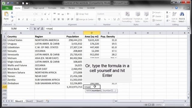Click the Orientation text-angle icon
The width and height of the screenshot is (192, 108).
[x=68, y=14]
